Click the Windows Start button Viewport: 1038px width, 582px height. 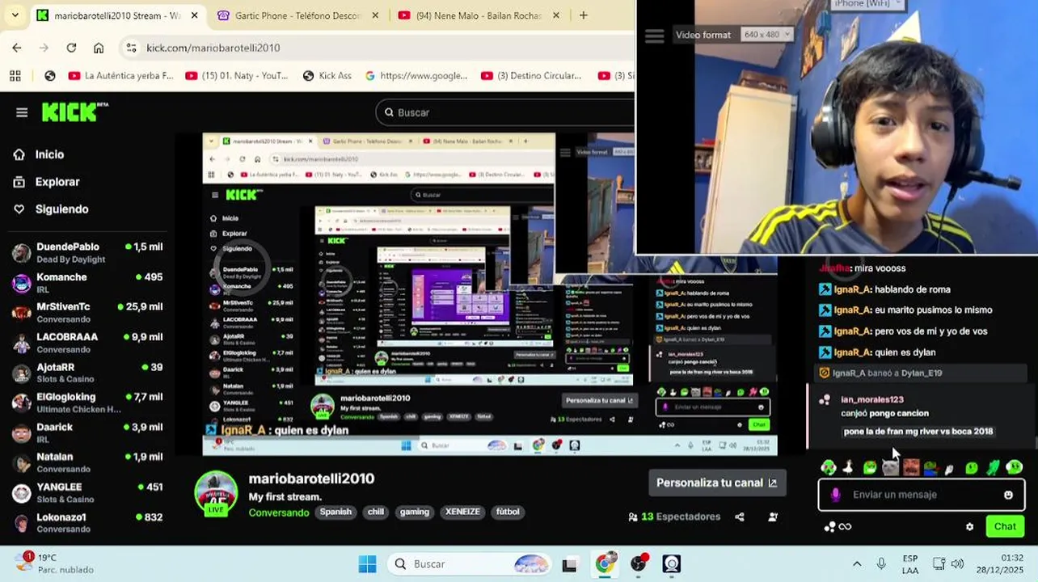coord(367,564)
